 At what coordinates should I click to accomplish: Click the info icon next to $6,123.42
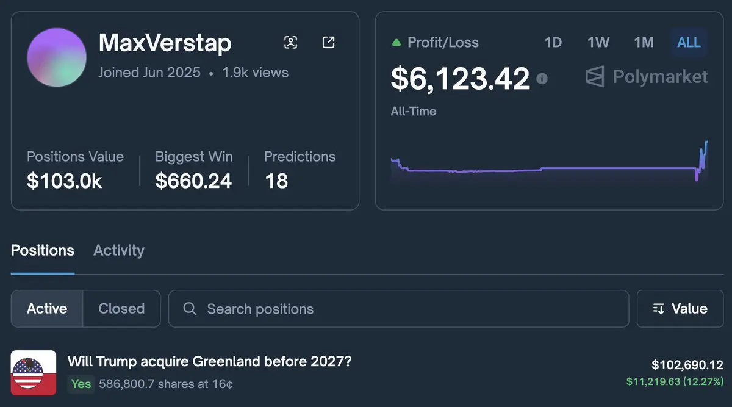543,78
